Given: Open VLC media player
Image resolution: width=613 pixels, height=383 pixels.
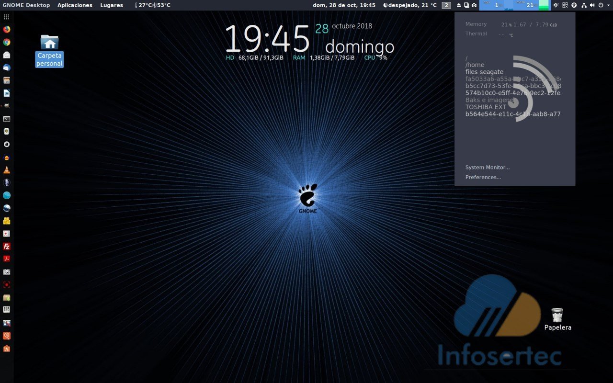Looking at the screenshot, I should [7, 170].
